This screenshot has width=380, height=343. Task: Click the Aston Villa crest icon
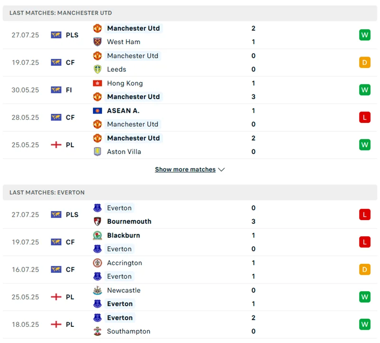(97, 152)
